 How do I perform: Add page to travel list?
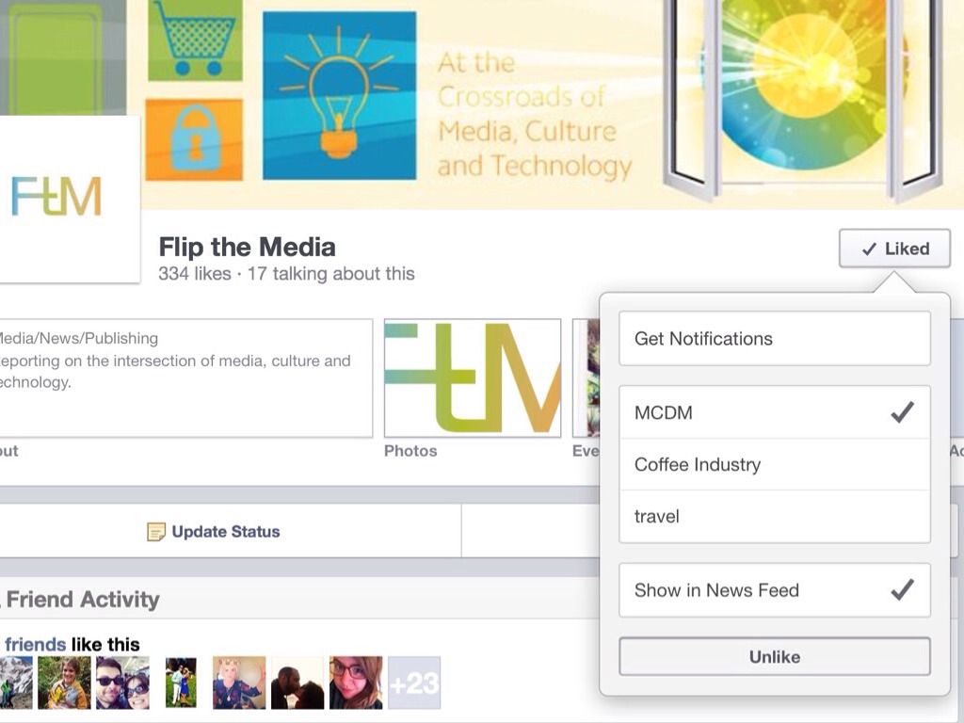click(775, 517)
